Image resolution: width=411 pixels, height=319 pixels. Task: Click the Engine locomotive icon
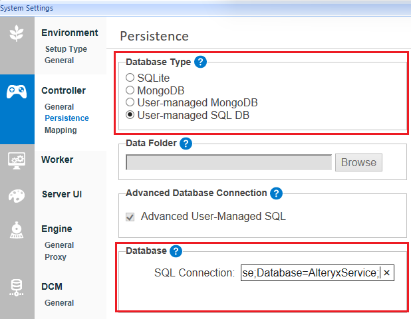(x=17, y=230)
